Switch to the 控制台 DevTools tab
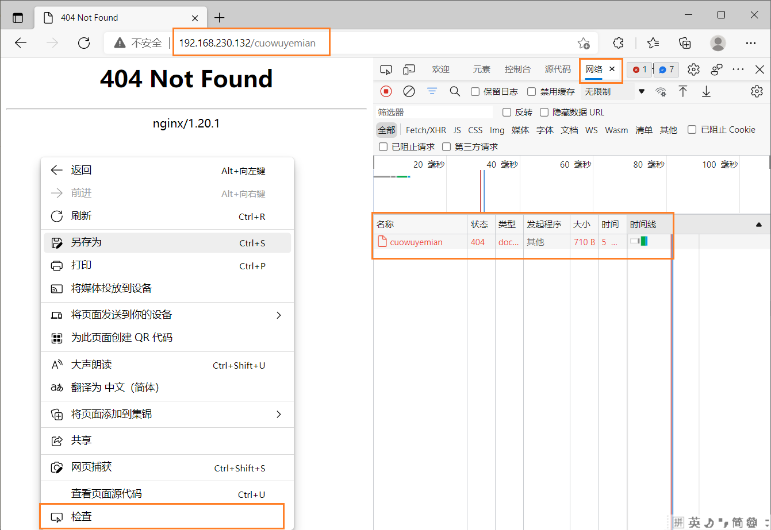This screenshot has width=771, height=530. click(x=517, y=69)
